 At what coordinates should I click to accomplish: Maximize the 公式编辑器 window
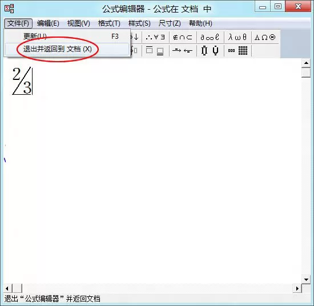coord(278,7)
